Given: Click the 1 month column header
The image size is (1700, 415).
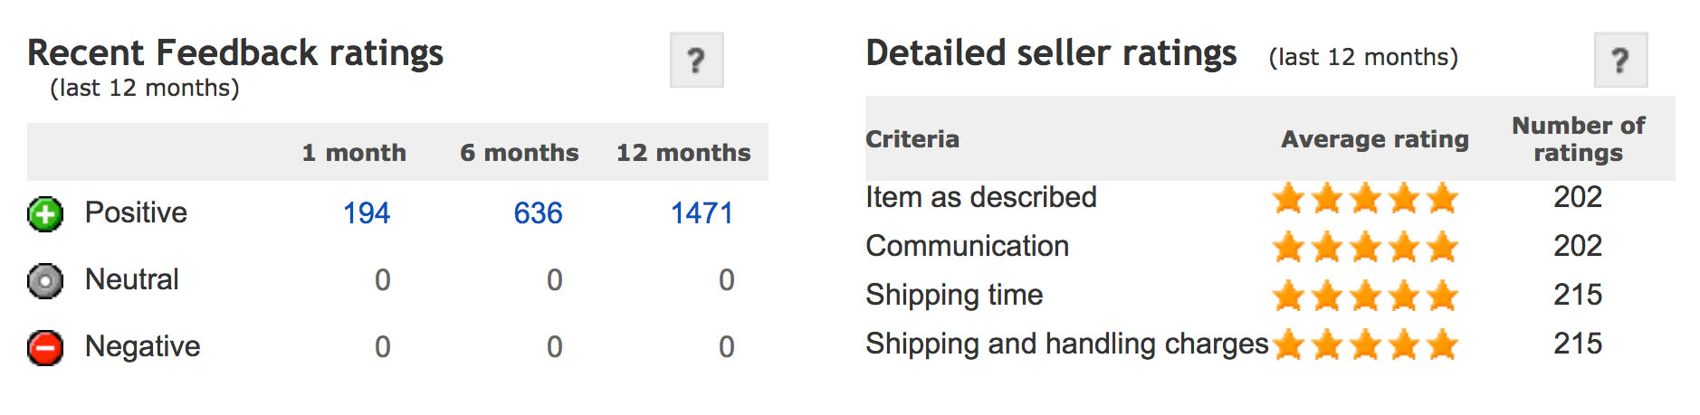Looking at the screenshot, I should pyautogui.click(x=354, y=153).
